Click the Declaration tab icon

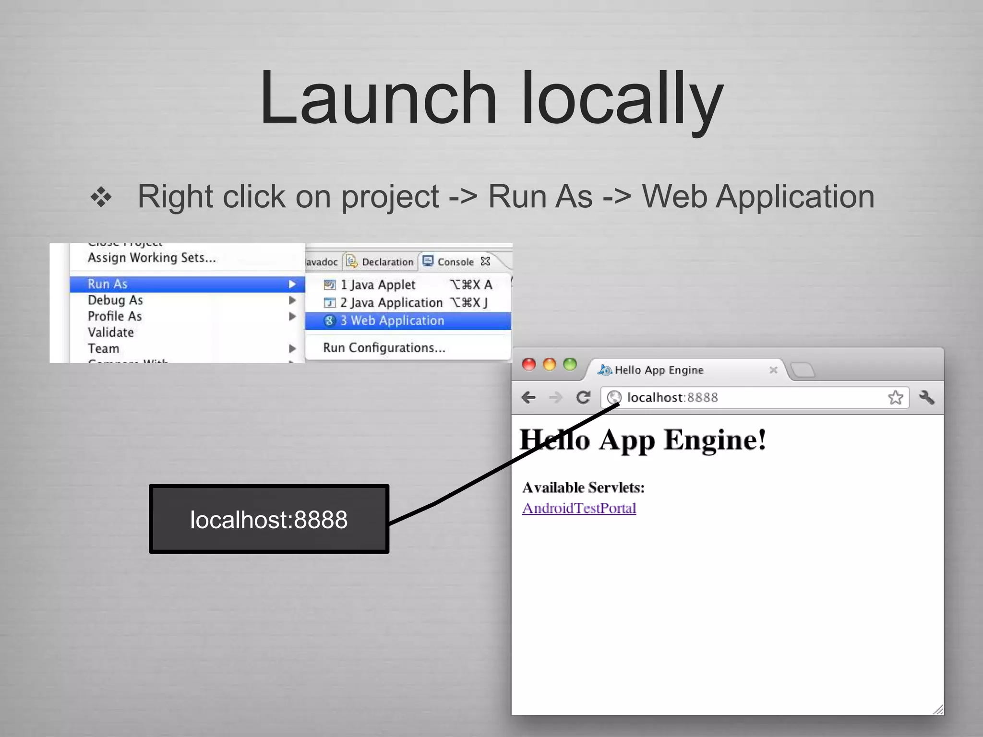pyautogui.click(x=352, y=261)
